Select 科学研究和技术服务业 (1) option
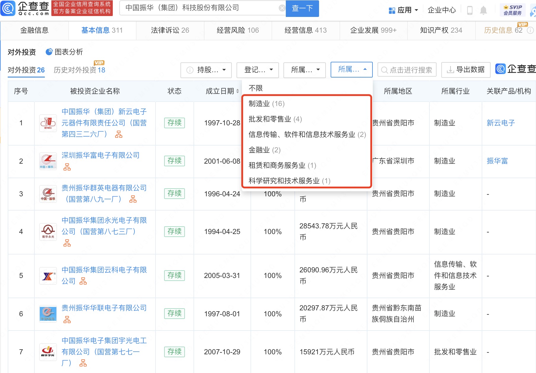The width and height of the screenshot is (536, 373). pos(289,181)
